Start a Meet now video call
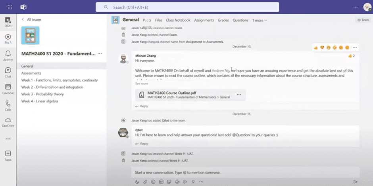This screenshot has width=373, height=186. [177, 182]
